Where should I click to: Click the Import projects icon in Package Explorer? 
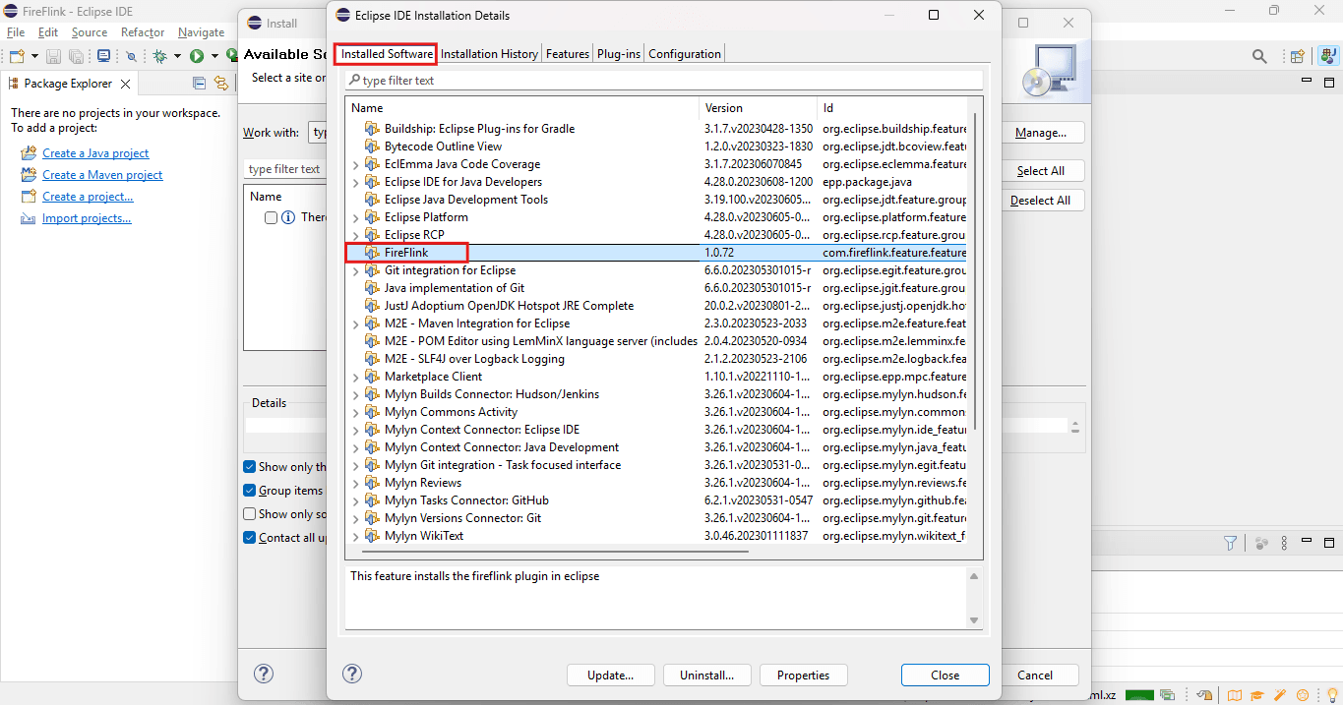28,218
